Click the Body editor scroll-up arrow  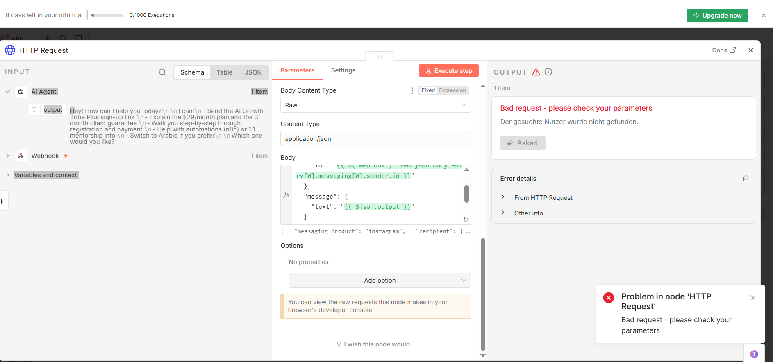pyautogui.click(x=466, y=170)
